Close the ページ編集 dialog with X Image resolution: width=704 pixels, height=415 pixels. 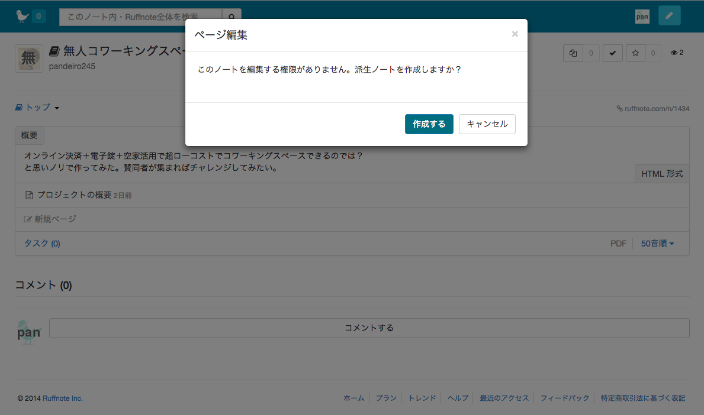pyautogui.click(x=515, y=34)
